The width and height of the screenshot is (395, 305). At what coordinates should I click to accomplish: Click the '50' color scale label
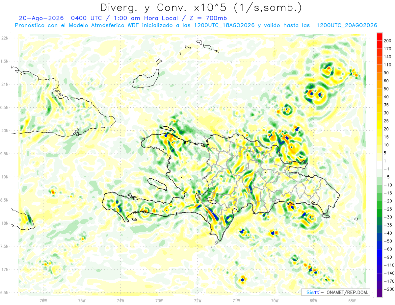click(386, 89)
